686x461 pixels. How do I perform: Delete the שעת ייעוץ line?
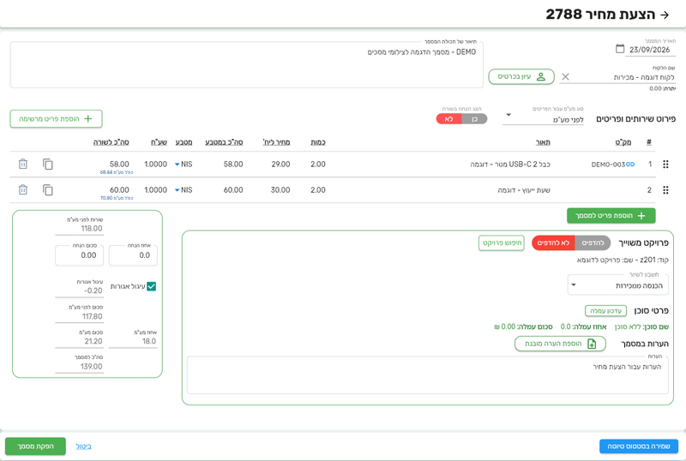pos(23,190)
